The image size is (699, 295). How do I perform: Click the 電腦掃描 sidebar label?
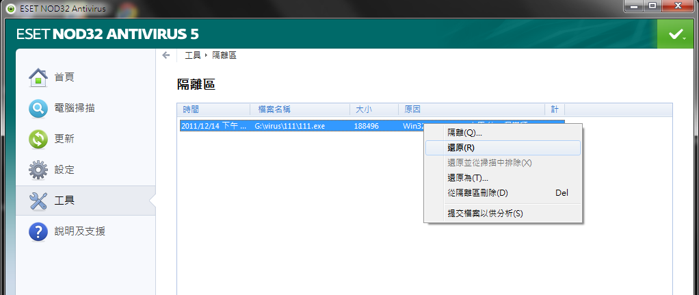(75, 108)
